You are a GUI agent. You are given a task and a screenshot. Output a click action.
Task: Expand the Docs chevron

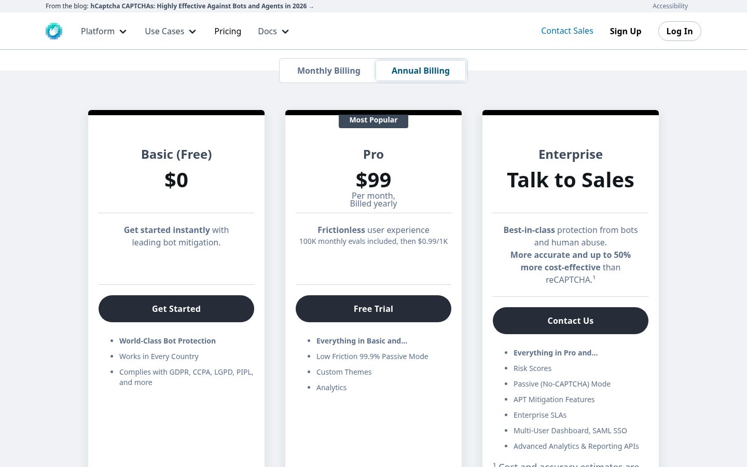click(x=285, y=32)
